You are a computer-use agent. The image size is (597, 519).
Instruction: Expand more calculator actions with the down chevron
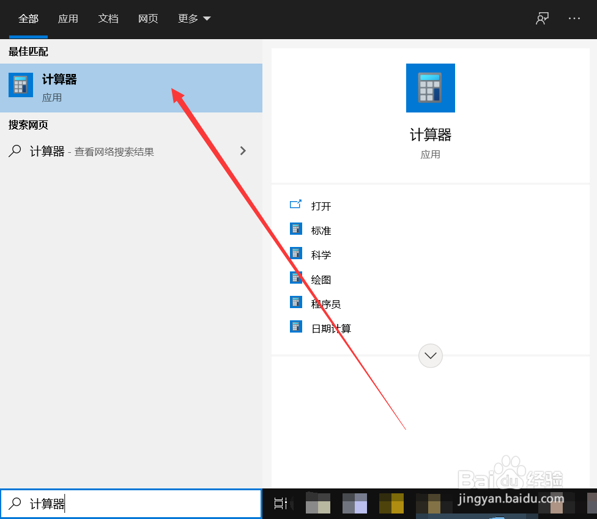tap(430, 355)
